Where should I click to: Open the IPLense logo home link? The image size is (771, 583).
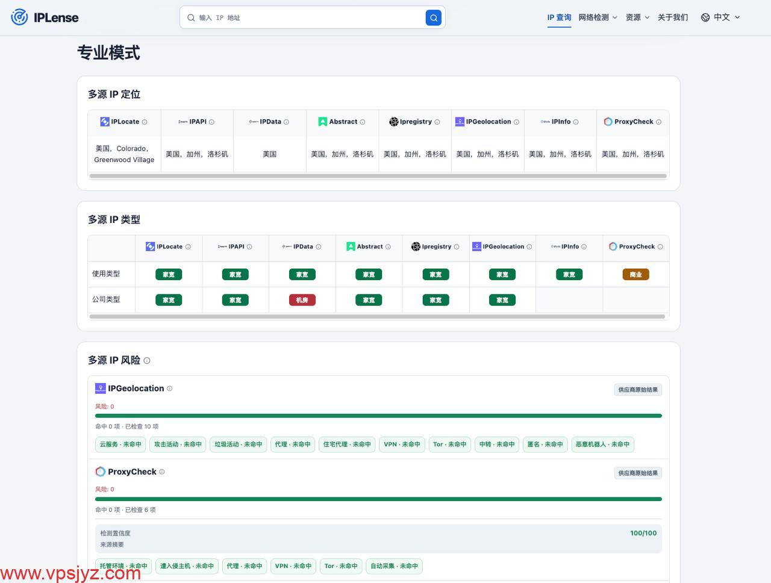[45, 17]
